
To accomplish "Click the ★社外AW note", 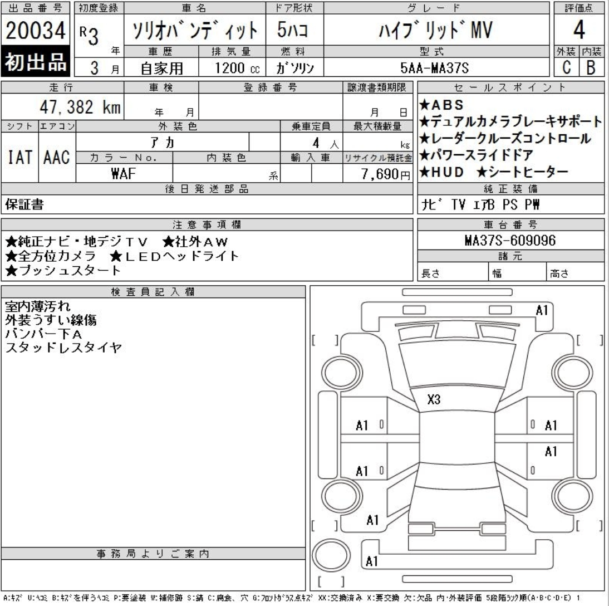I will [195, 242].
